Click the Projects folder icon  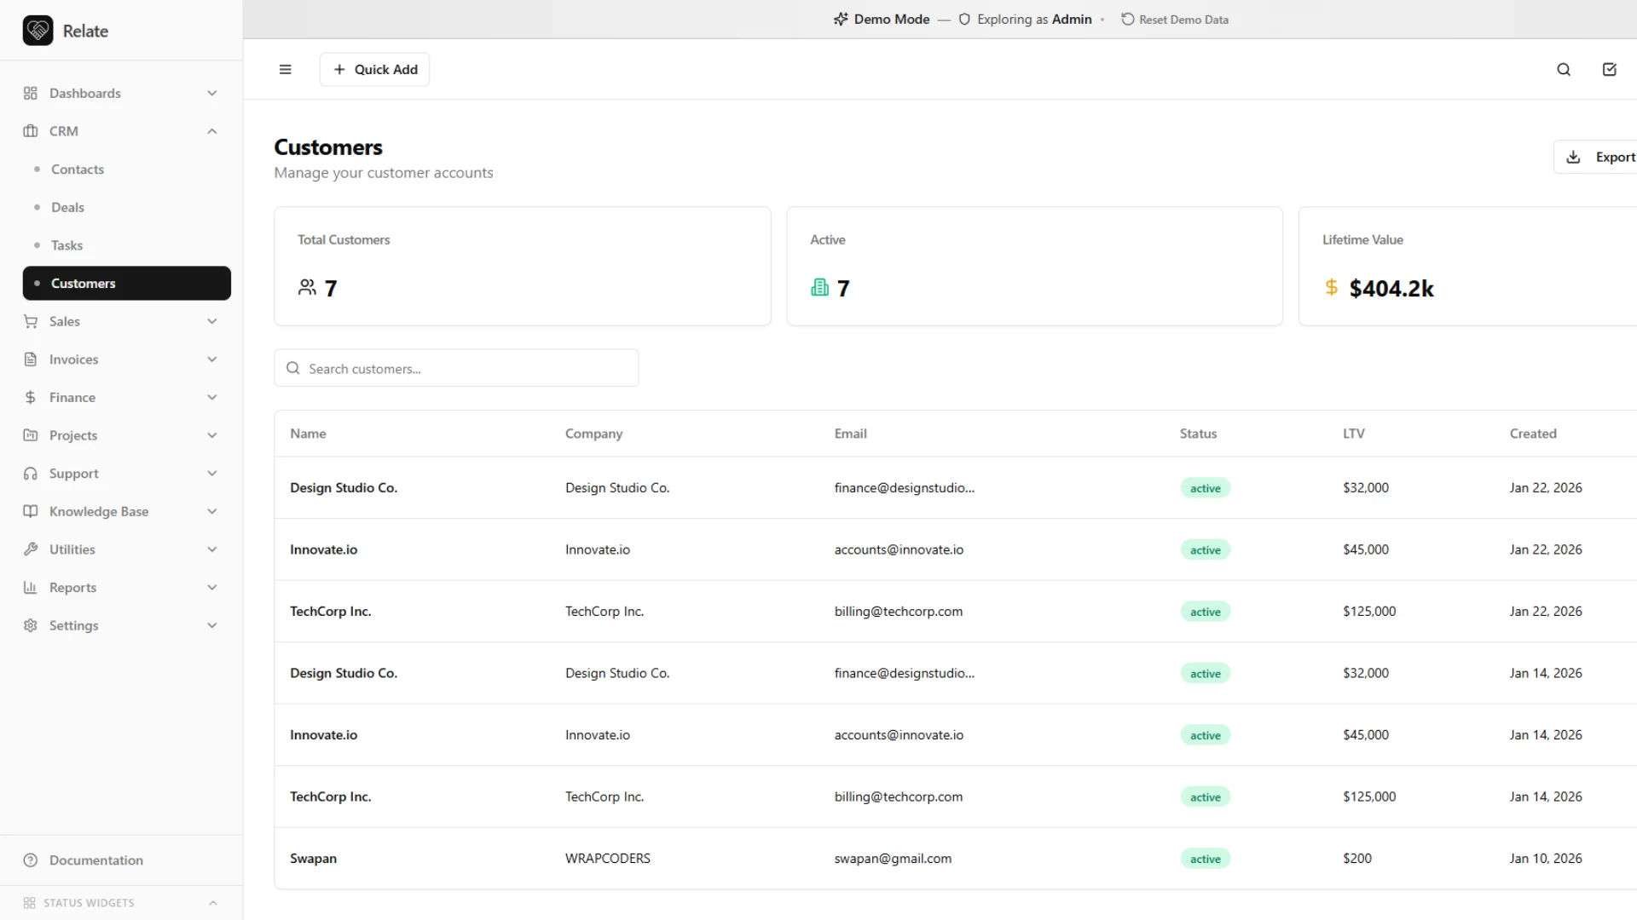click(31, 435)
